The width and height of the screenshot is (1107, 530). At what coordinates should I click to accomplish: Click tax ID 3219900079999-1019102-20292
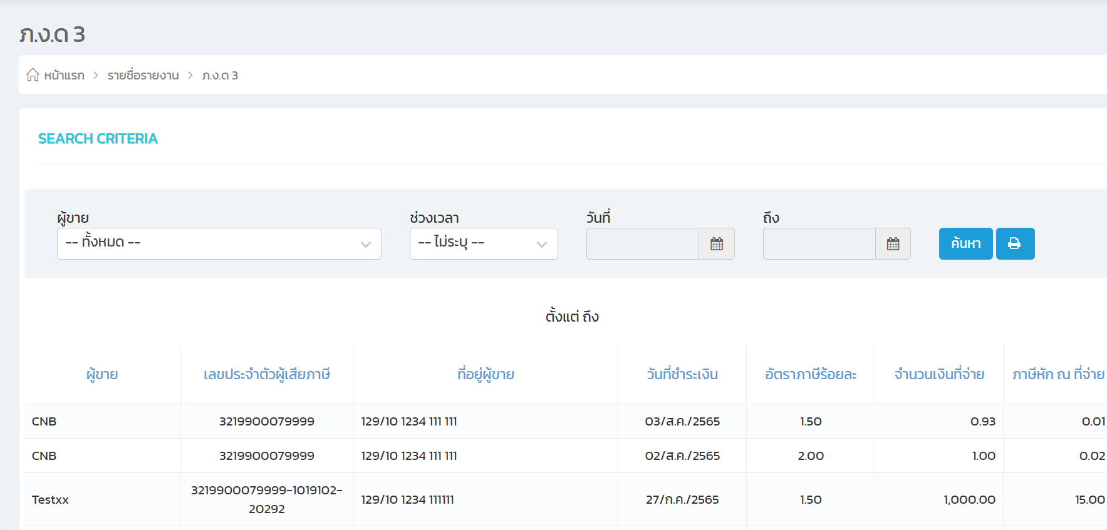267,499
